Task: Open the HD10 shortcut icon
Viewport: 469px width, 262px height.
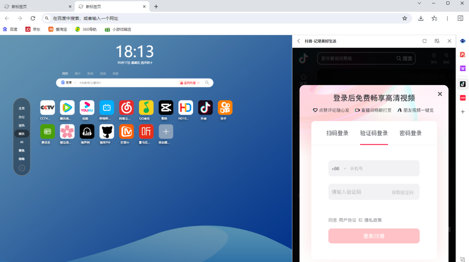Action: pyautogui.click(x=186, y=108)
